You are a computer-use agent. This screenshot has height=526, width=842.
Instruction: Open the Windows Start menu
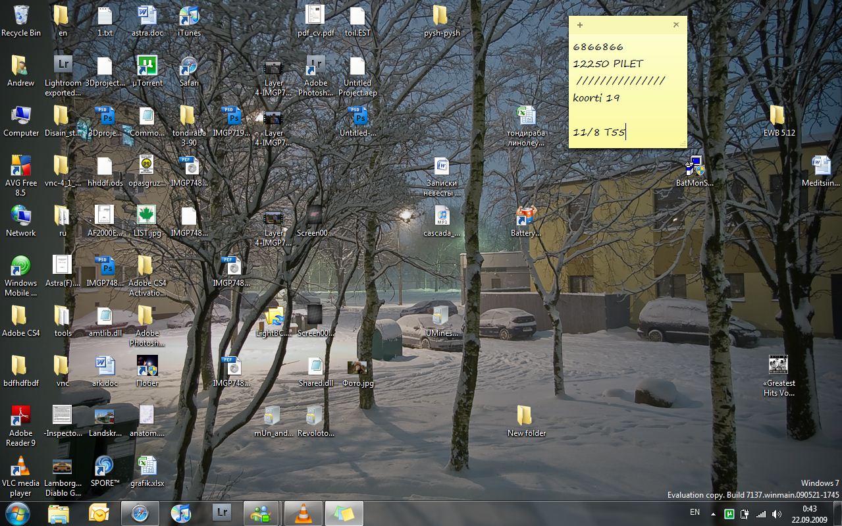(x=17, y=512)
